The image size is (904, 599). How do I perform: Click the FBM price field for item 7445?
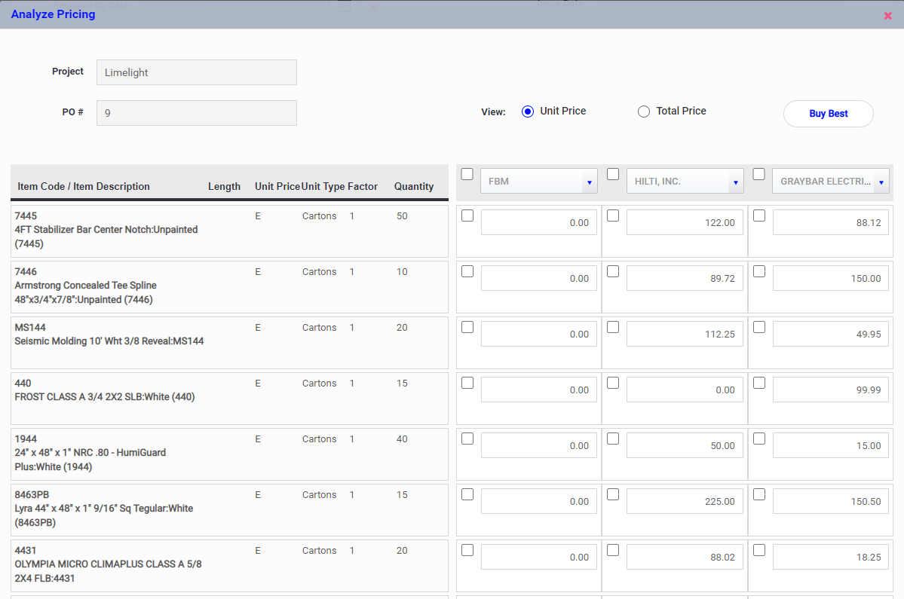pos(538,223)
